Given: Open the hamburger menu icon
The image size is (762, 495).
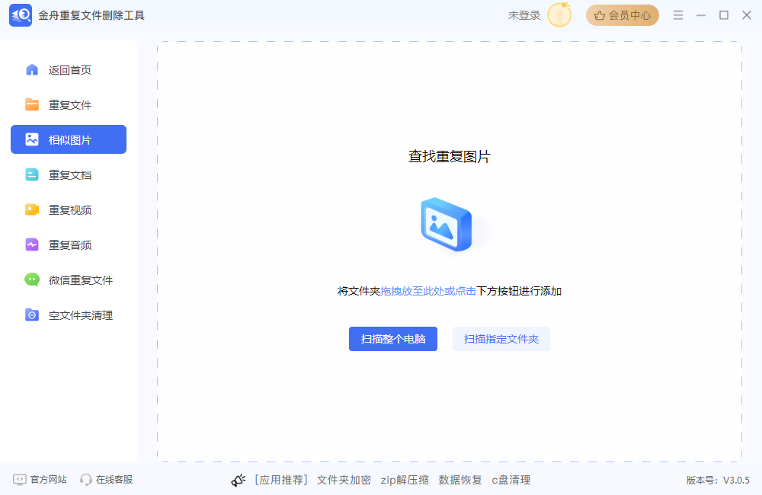Looking at the screenshot, I should [x=678, y=15].
